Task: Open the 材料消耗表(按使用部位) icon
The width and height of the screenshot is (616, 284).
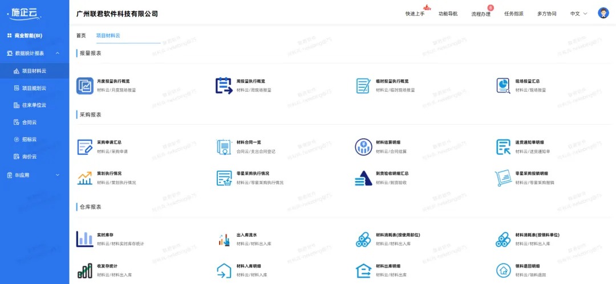Action: pyautogui.click(x=363, y=239)
